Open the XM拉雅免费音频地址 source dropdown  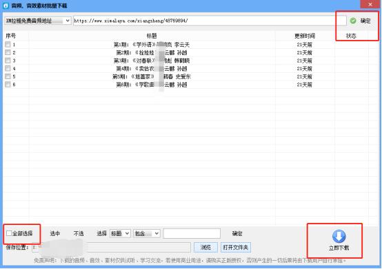point(38,21)
